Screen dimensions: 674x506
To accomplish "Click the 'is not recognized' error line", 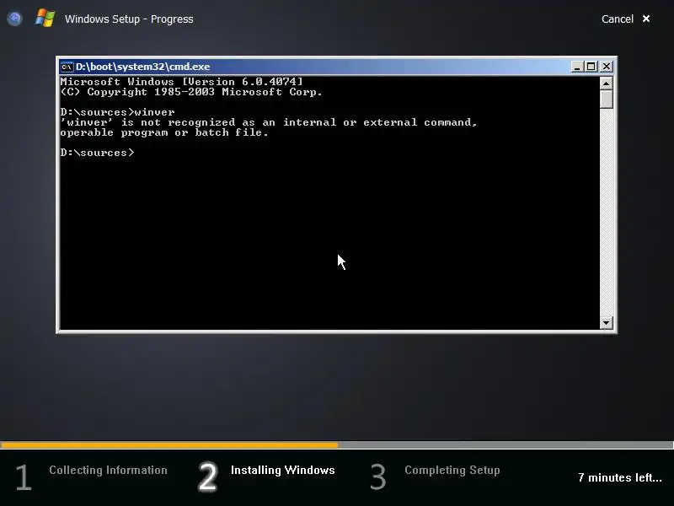I will [269, 122].
